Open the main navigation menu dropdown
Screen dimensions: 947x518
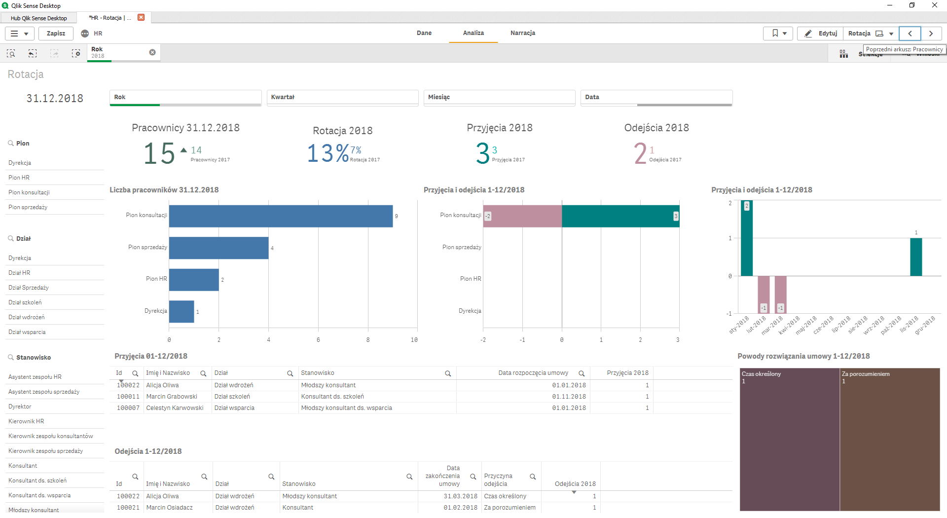click(x=19, y=34)
